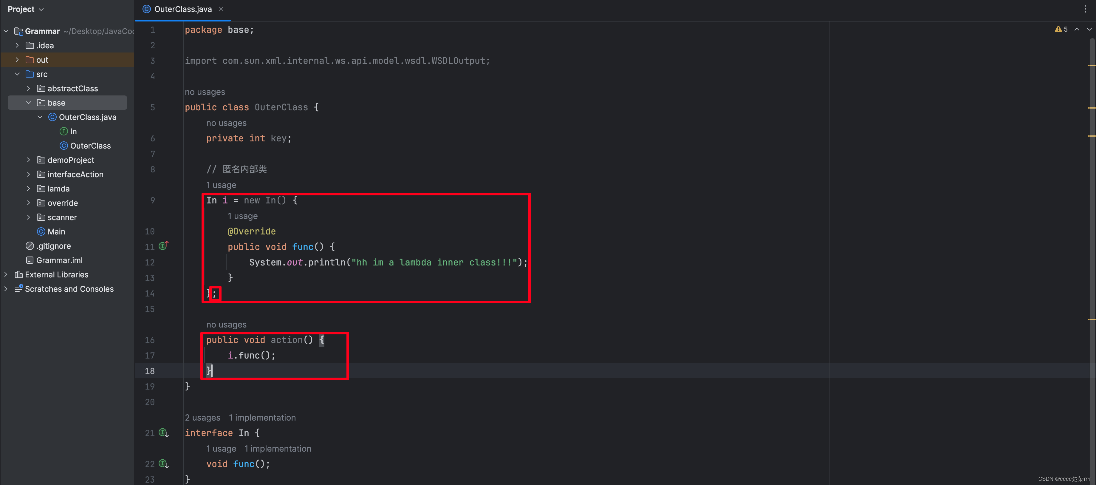
Task: Collapse the Grammar project root
Action: click(x=6, y=31)
